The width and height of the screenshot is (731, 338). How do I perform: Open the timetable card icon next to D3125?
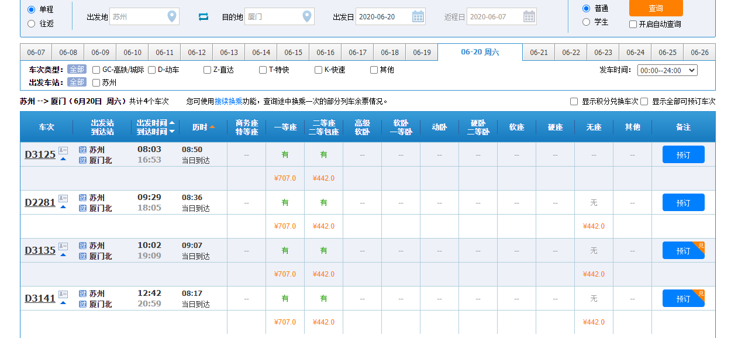pyautogui.click(x=63, y=150)
